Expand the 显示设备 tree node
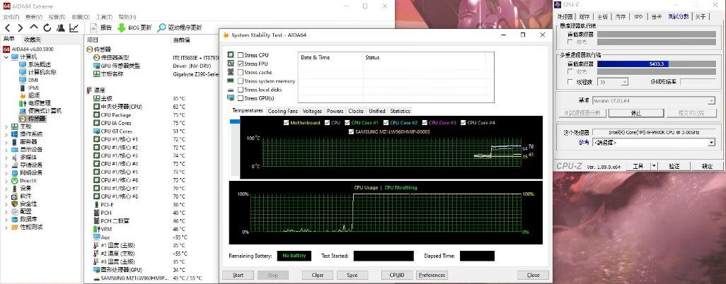 coord(6,149)
